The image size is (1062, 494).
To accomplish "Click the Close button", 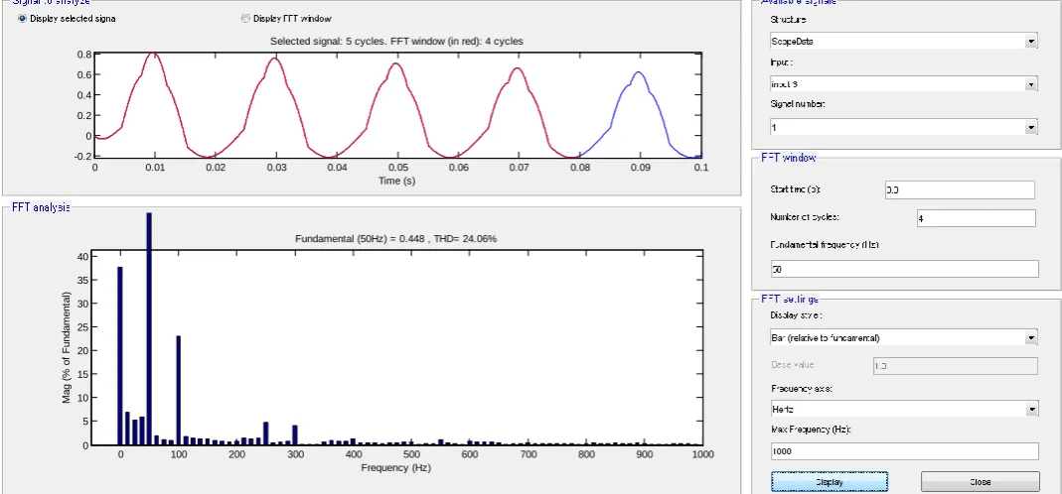I will point(981,482).
